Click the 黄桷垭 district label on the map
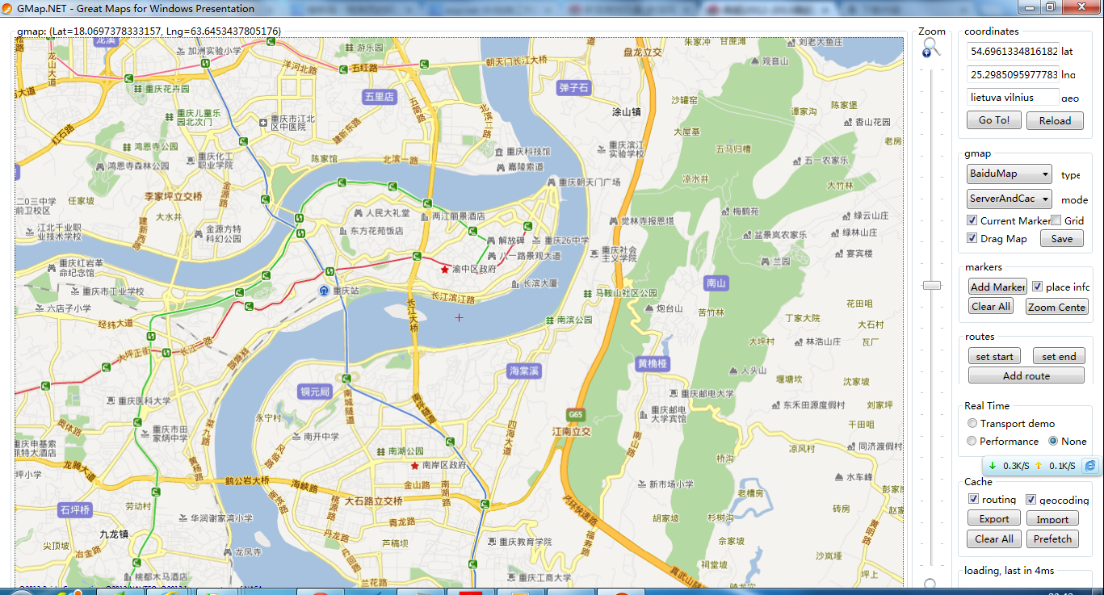The width and height of the screenshot is (1104, 595). pos(653,363)
